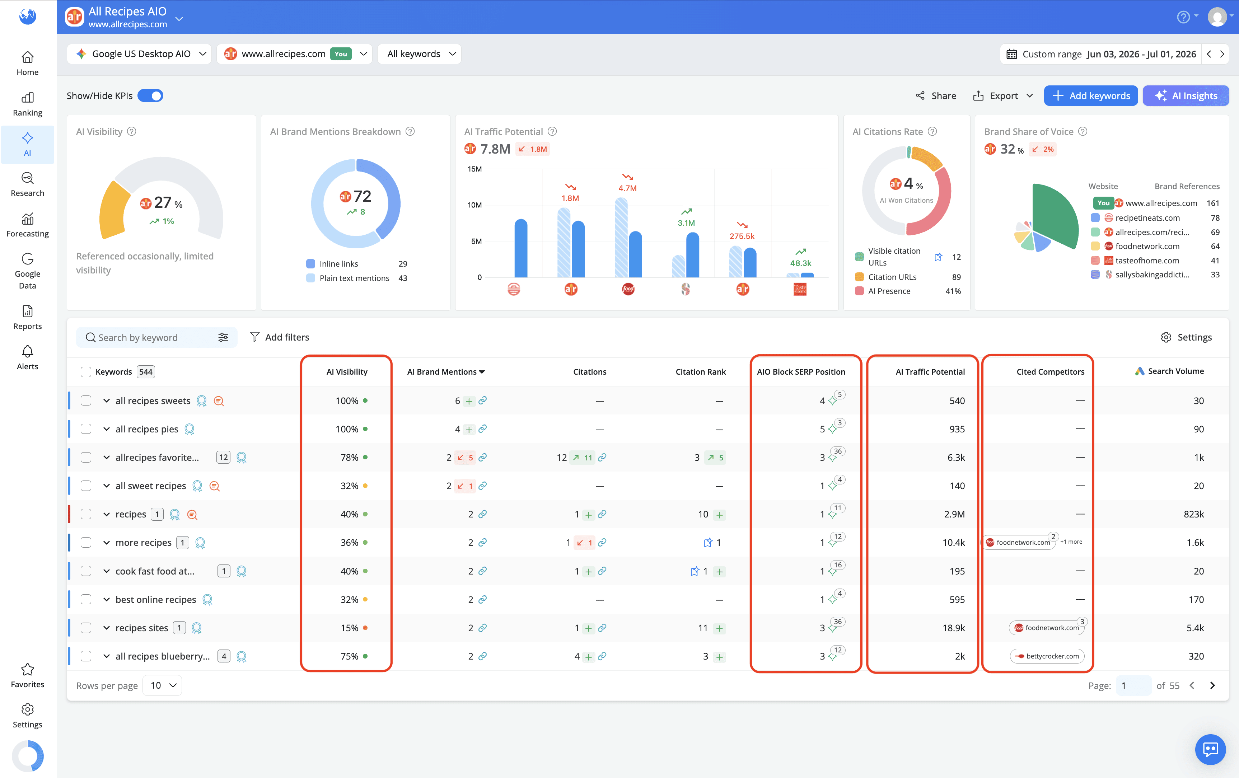Open the Export dropdown
Screen dimensions: 1239x778
point(1003,96)
